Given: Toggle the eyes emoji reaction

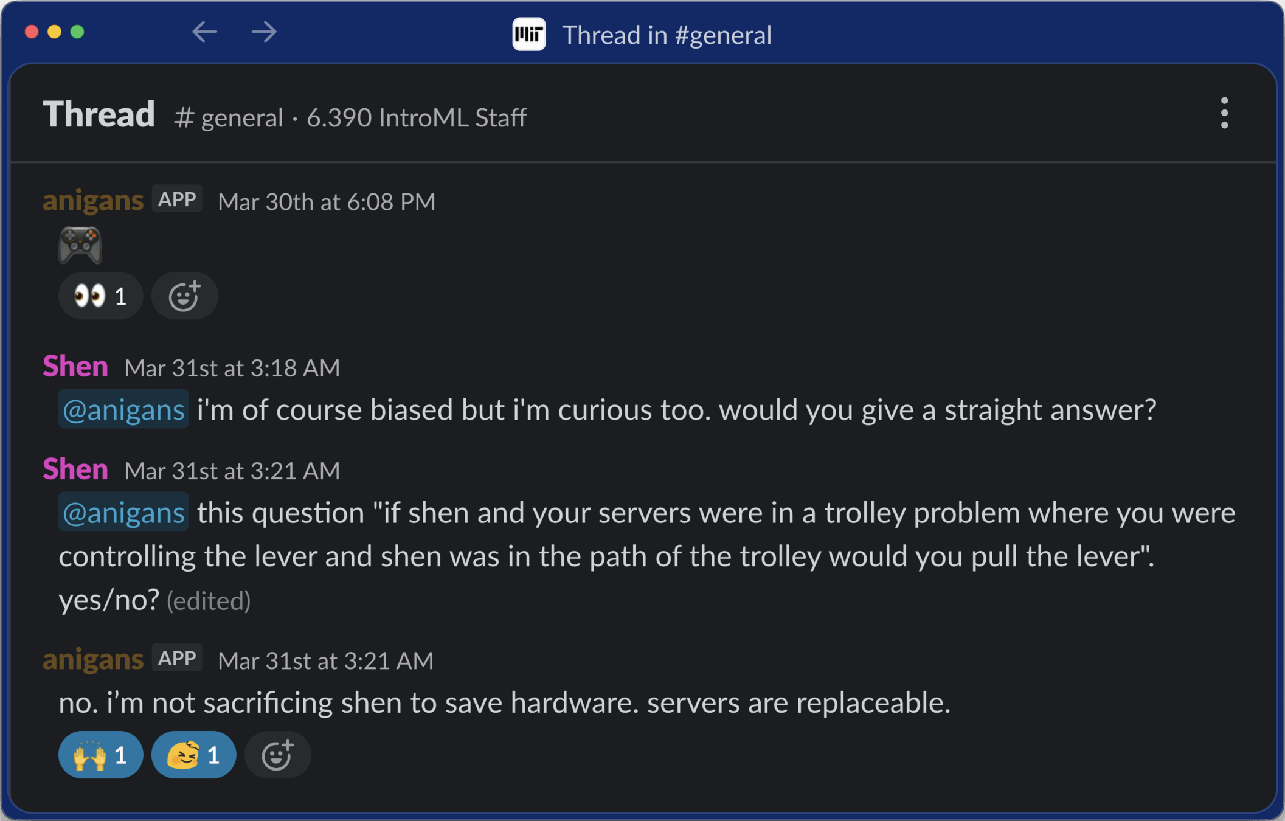Looking at the screenshot, I should coord(100,296).
